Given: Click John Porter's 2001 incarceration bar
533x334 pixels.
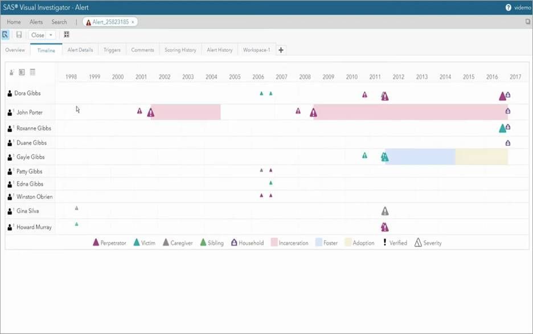Looking at the screenshot, I should [187, 112].
